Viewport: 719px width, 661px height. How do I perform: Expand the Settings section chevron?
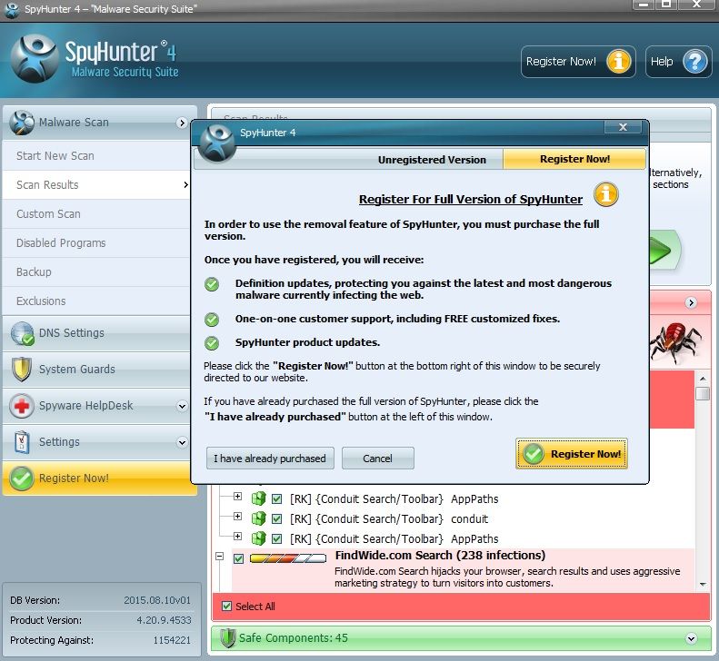[182, 442]
